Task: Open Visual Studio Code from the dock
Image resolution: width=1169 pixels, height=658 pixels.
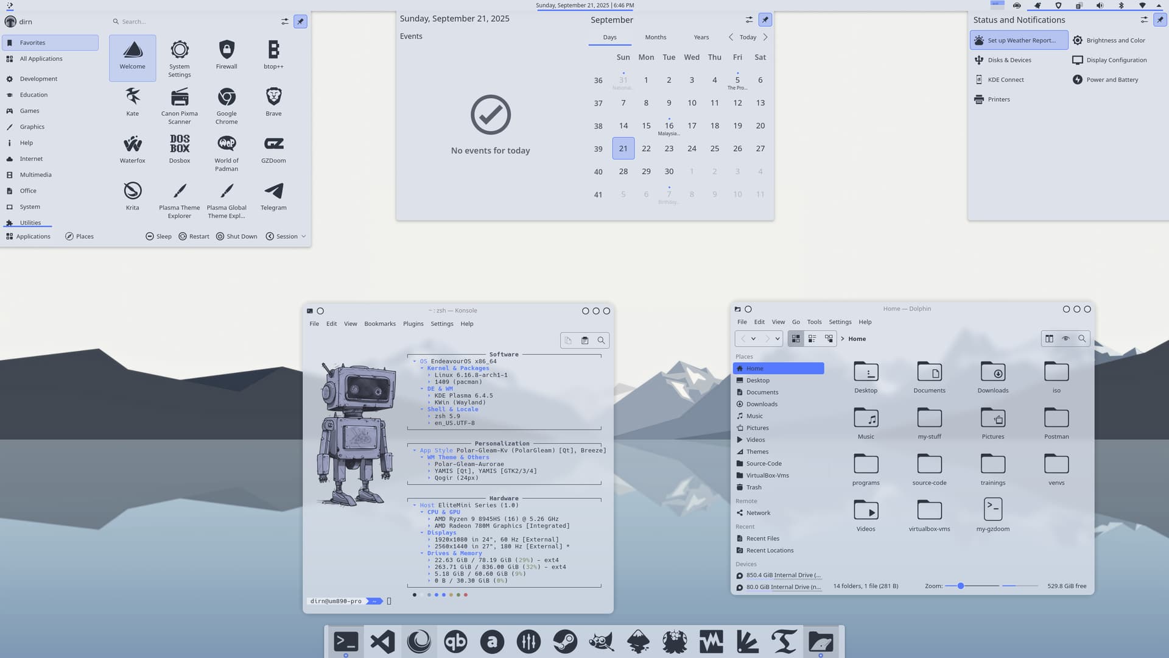Action: 382,642
